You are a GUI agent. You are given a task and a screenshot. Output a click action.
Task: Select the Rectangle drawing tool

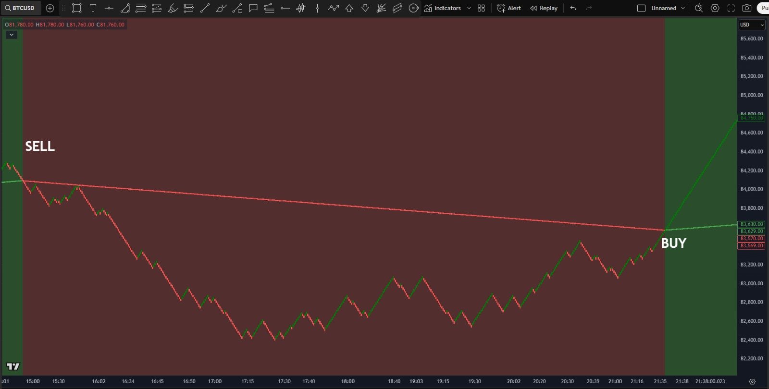click(x=76, y=8)
